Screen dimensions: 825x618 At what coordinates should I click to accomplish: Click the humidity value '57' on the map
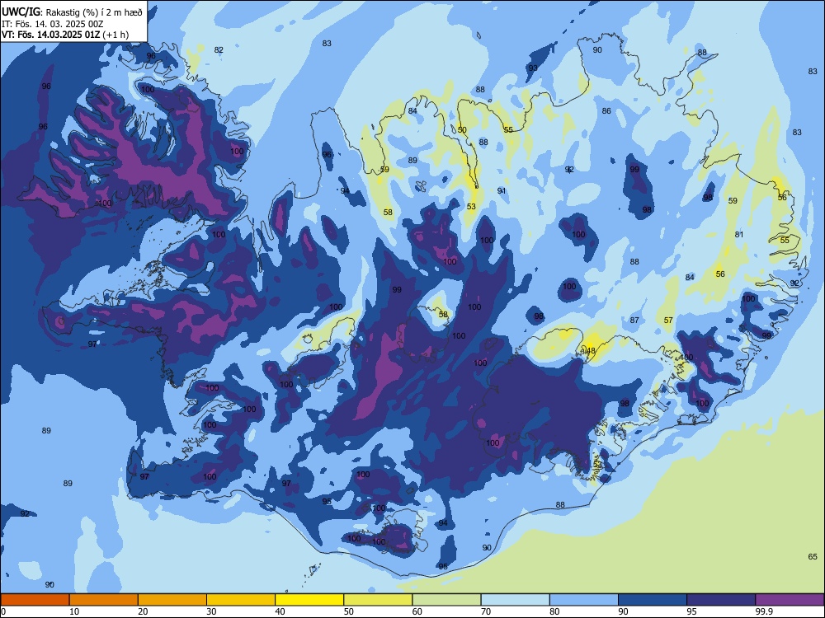click(668, 320)
